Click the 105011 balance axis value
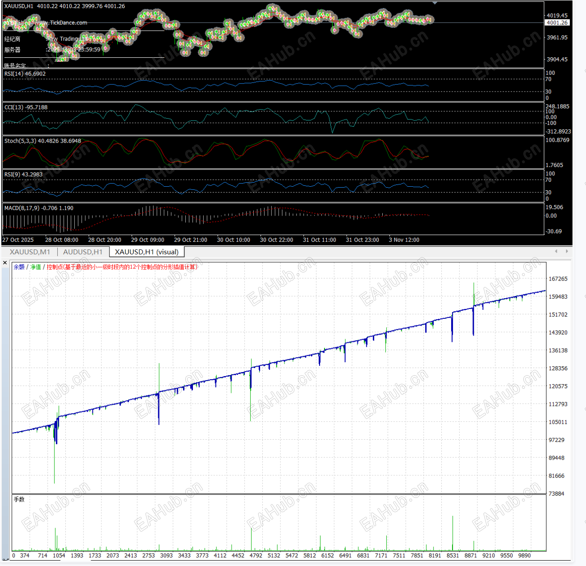 pyautogui.click(x=558, y=422)
